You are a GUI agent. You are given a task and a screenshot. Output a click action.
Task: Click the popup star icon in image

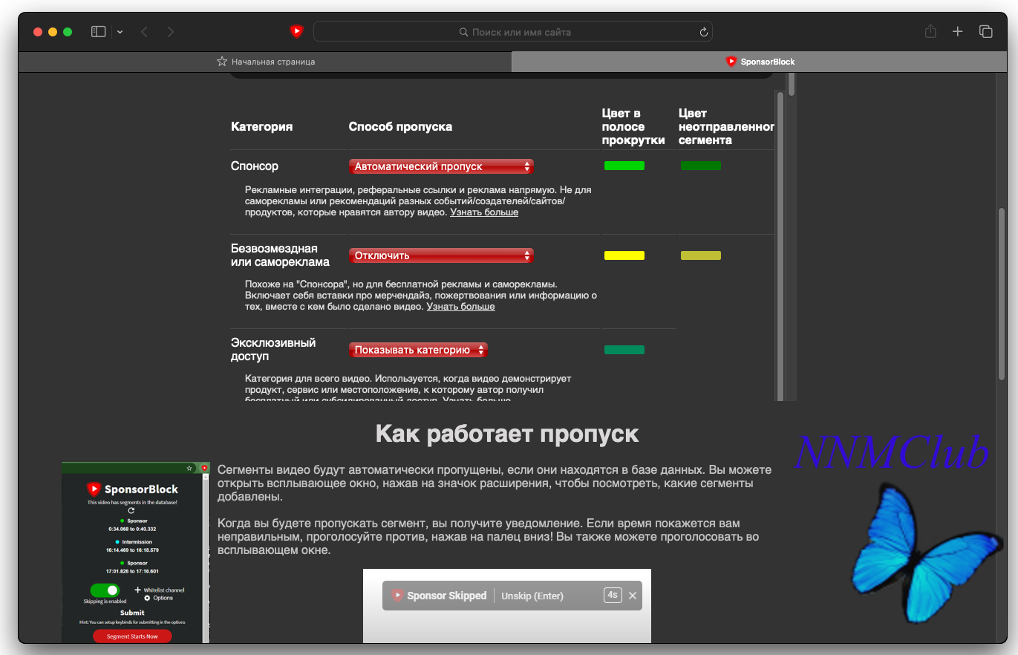coord(189,469)
